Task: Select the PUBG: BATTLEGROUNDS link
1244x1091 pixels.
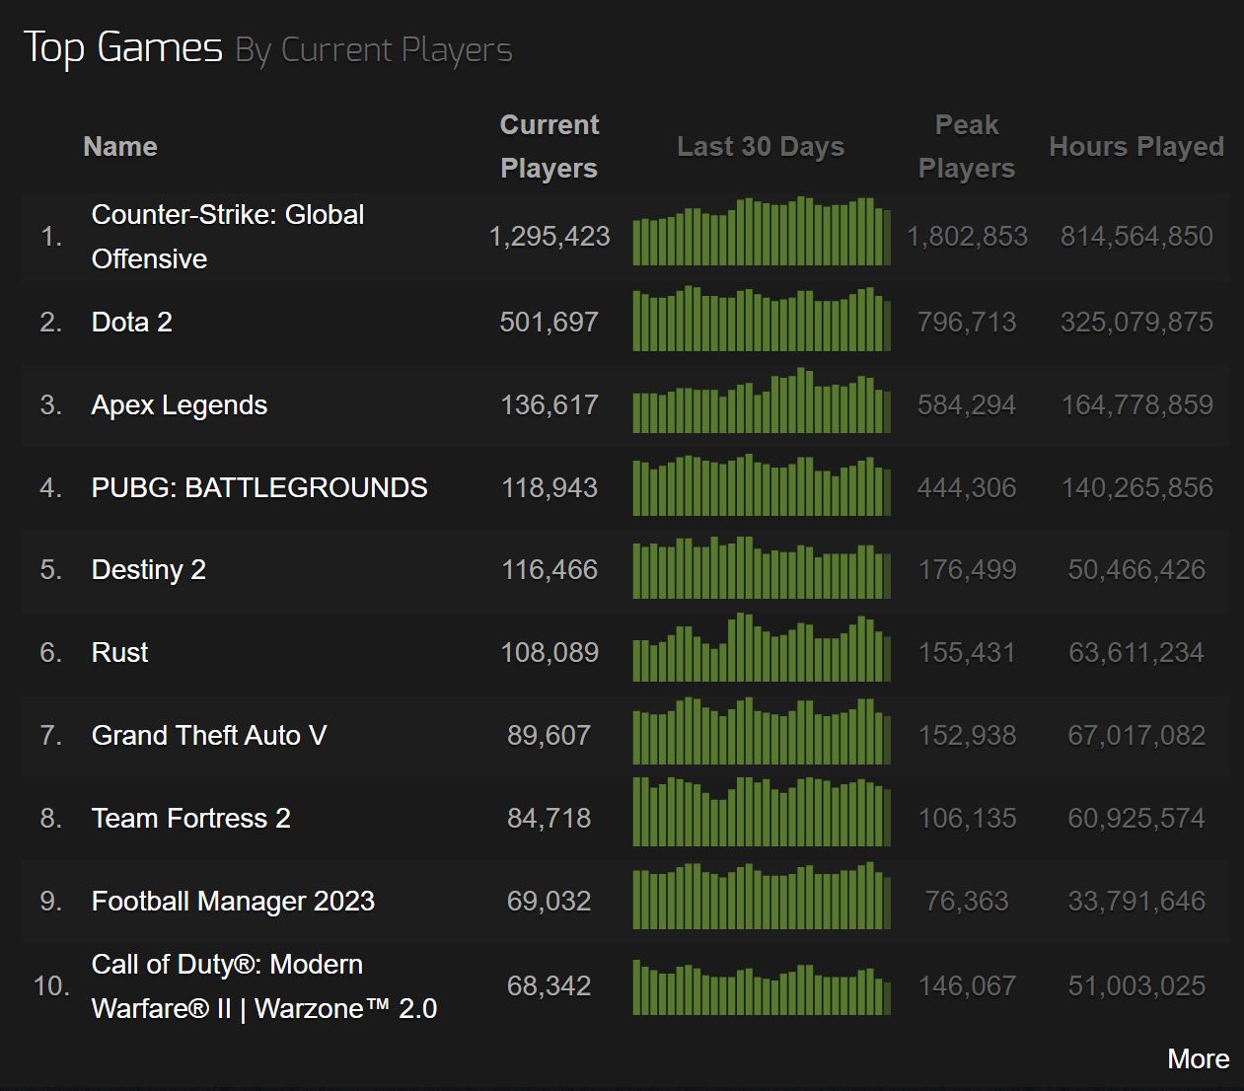Action: click(259, 487)
